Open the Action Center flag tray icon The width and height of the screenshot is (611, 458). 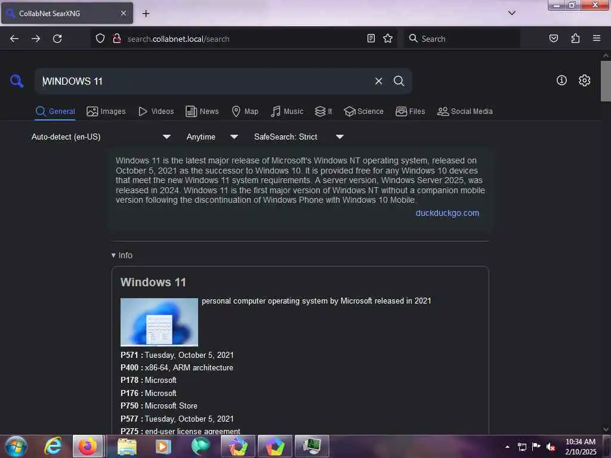point(536,447)
